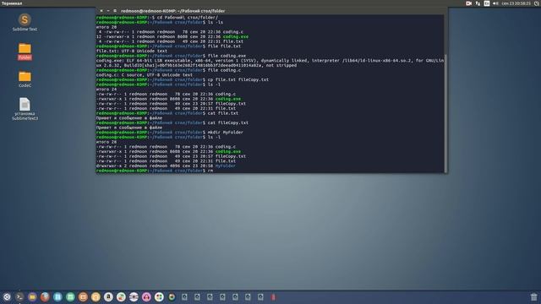Click green coding.exe in the 'ls -ls' listing

tap(236, 37)
